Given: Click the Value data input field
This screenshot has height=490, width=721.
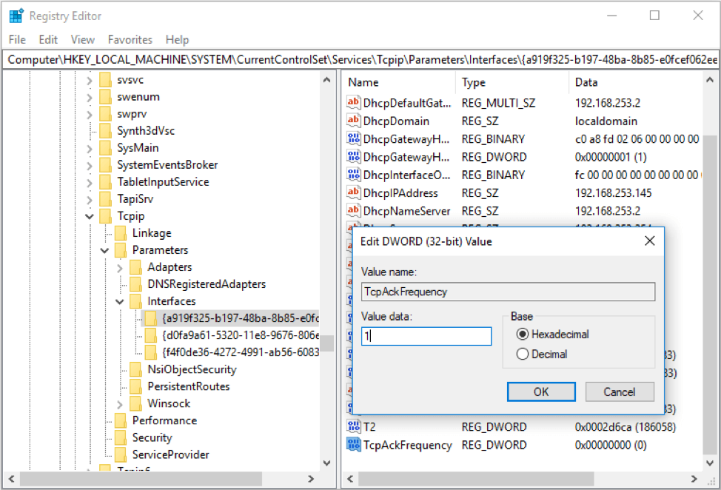Looking at the screenshot, I should [x=426, y=336].
